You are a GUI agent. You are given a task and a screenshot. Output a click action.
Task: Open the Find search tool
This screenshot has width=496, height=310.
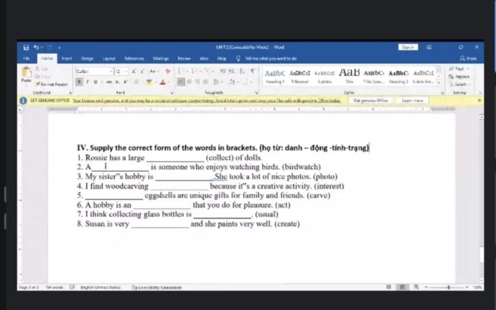(x=459, y=69)
